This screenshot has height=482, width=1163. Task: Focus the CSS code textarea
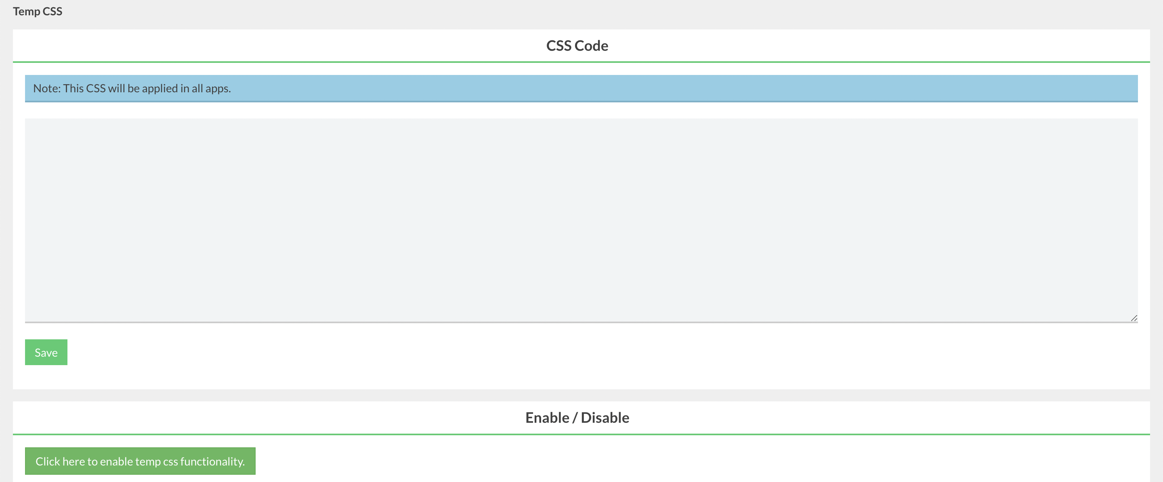[581, 220]
